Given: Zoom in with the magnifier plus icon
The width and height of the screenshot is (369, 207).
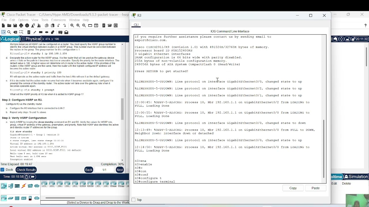Looking at the screenshot, I should (72, 26).
